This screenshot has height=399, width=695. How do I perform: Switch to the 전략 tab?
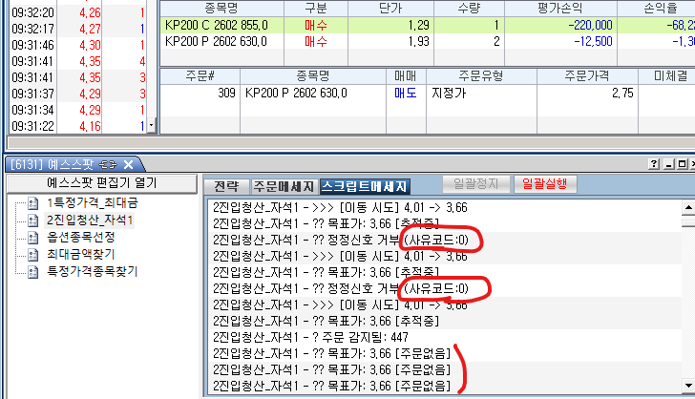coord(225,186)
